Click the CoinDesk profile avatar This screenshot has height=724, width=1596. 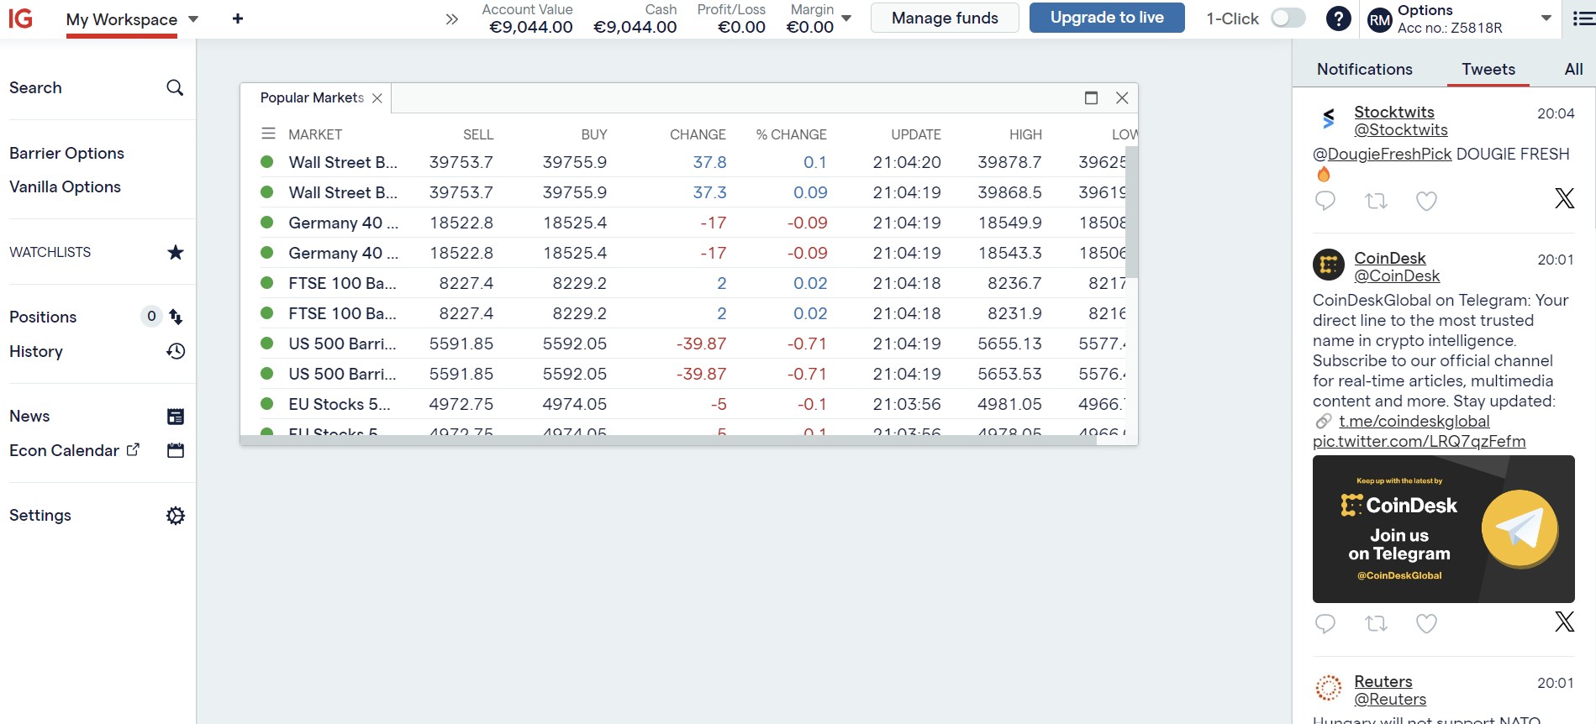pos(1329,265)
